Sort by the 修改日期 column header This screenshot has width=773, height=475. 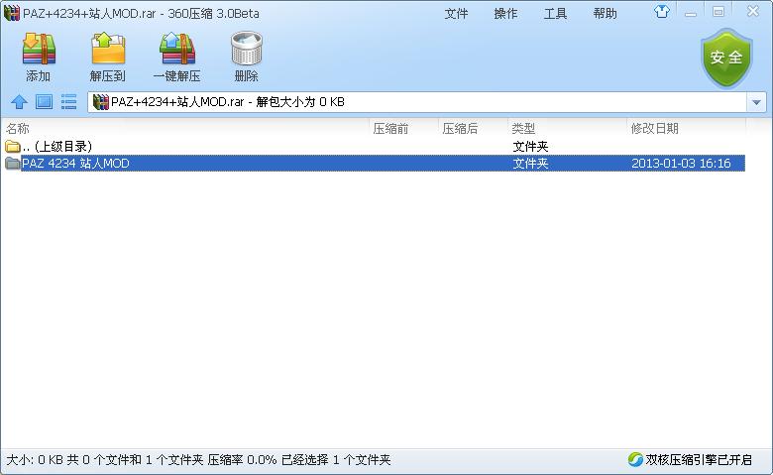655,129
